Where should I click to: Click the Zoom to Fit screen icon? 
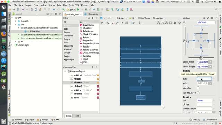pyautogui.click(x=170, y=23)
